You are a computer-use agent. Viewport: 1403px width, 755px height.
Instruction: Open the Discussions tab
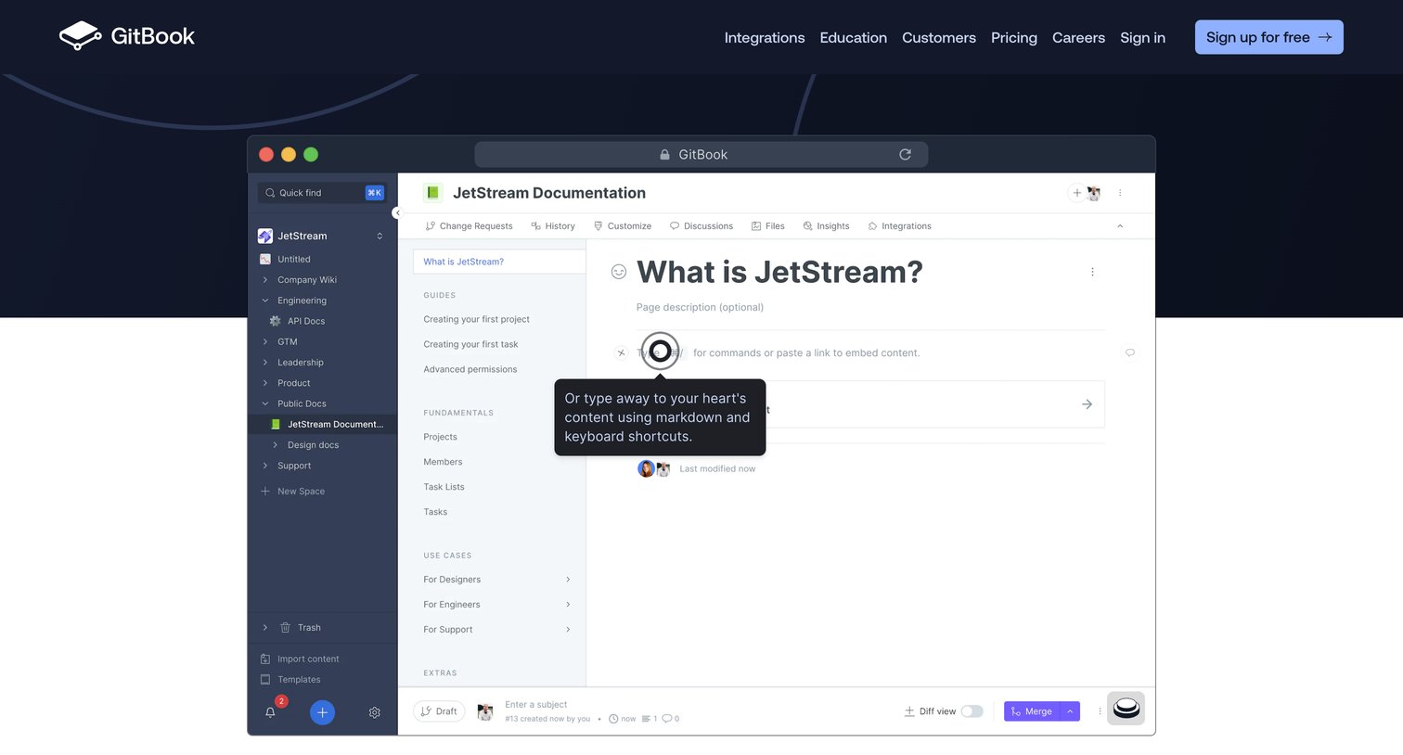click(701, 226)
